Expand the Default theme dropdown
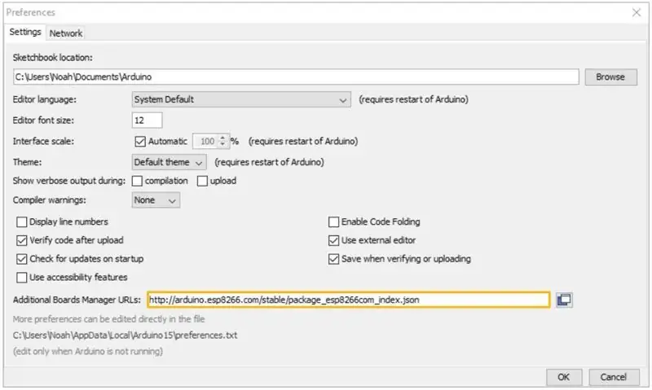The width and height of the screenshot is (652, 390). pos(169,162)
